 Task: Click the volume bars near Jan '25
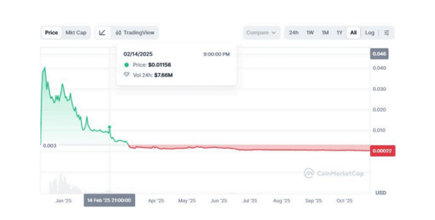click(59, 184)
